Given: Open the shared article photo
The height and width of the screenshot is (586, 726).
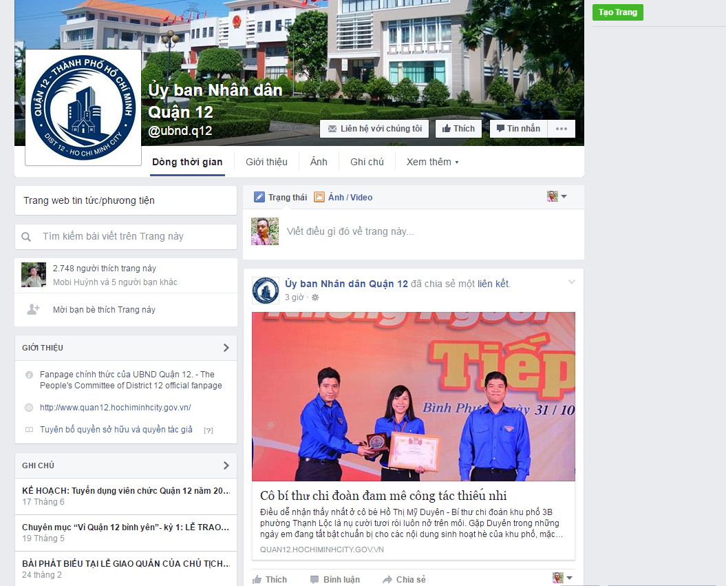Looking at the screenshot, I should coord(414,397).
